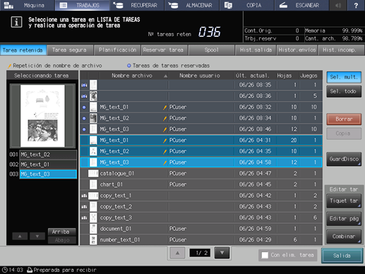Click the Combinar button
The image size is (365, 274).
(x=344, y=237)
